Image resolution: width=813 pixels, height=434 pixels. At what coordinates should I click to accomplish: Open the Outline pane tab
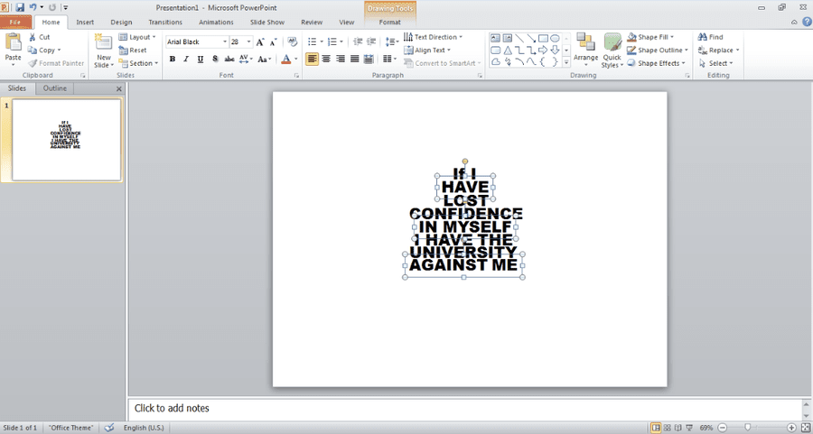pyautogui.click(x=55, y=88)
